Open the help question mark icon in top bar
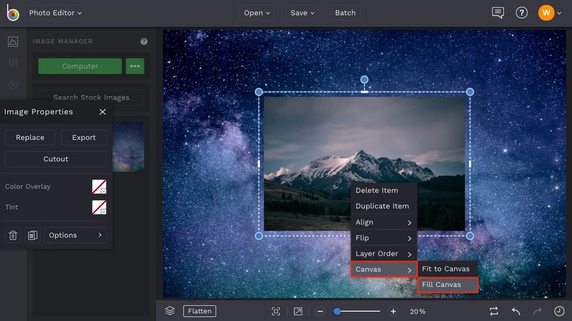This screenshot has height=321, width=572. [522, 13]
